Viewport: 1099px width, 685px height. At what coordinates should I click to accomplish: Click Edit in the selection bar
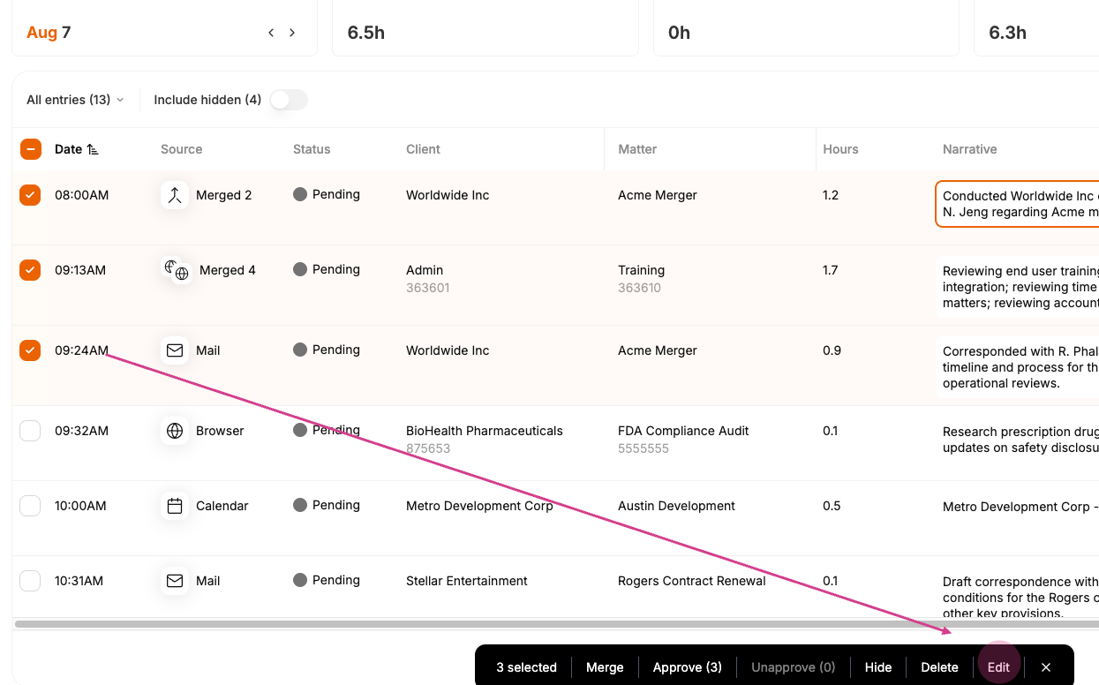click(x=998, y=667)
